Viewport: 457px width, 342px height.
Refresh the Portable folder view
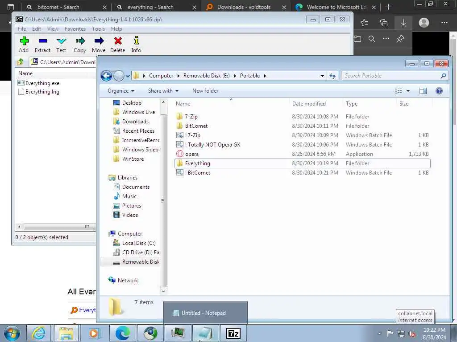click(332, 76)
